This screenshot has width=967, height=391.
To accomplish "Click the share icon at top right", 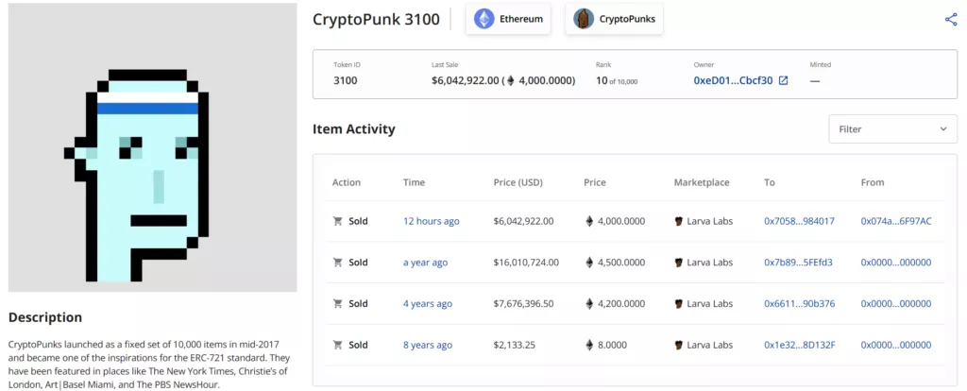I will click(950, 20).
